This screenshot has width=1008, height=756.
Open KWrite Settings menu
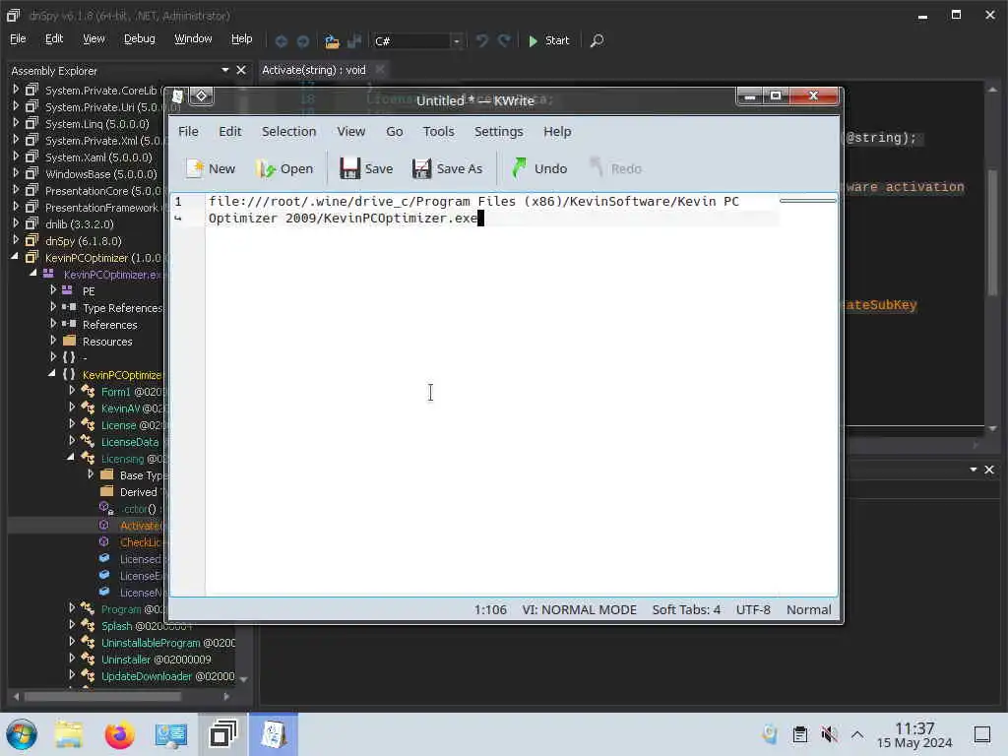(x=499, y=131)
